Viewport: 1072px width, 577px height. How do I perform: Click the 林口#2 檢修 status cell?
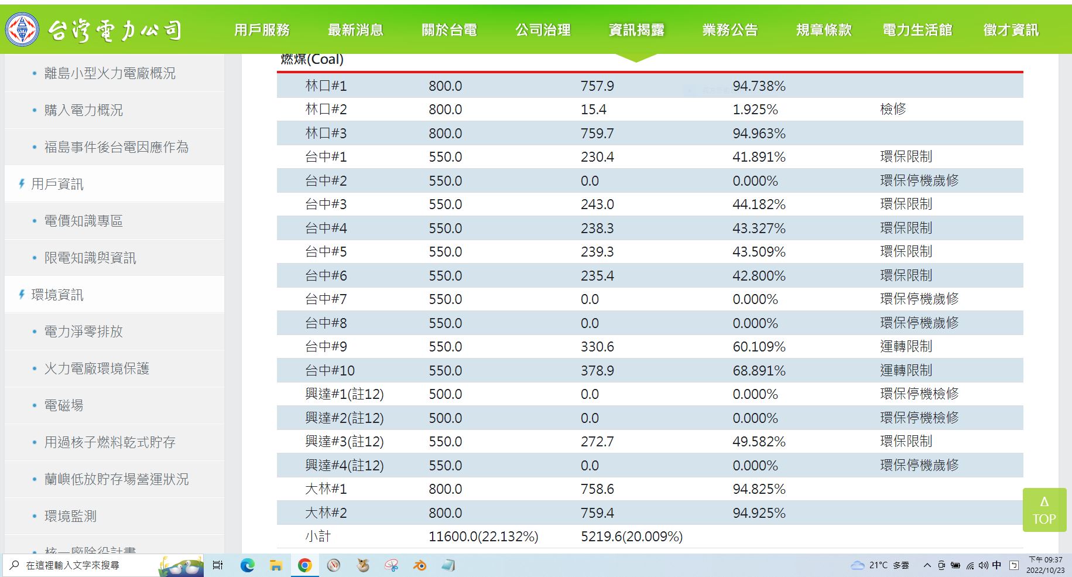tap(893, 109)
